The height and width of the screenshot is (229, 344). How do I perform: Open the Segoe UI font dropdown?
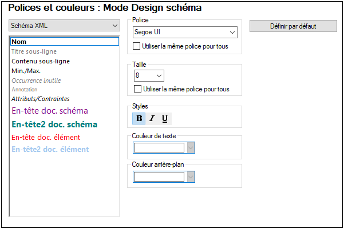(x=184, y=33)
